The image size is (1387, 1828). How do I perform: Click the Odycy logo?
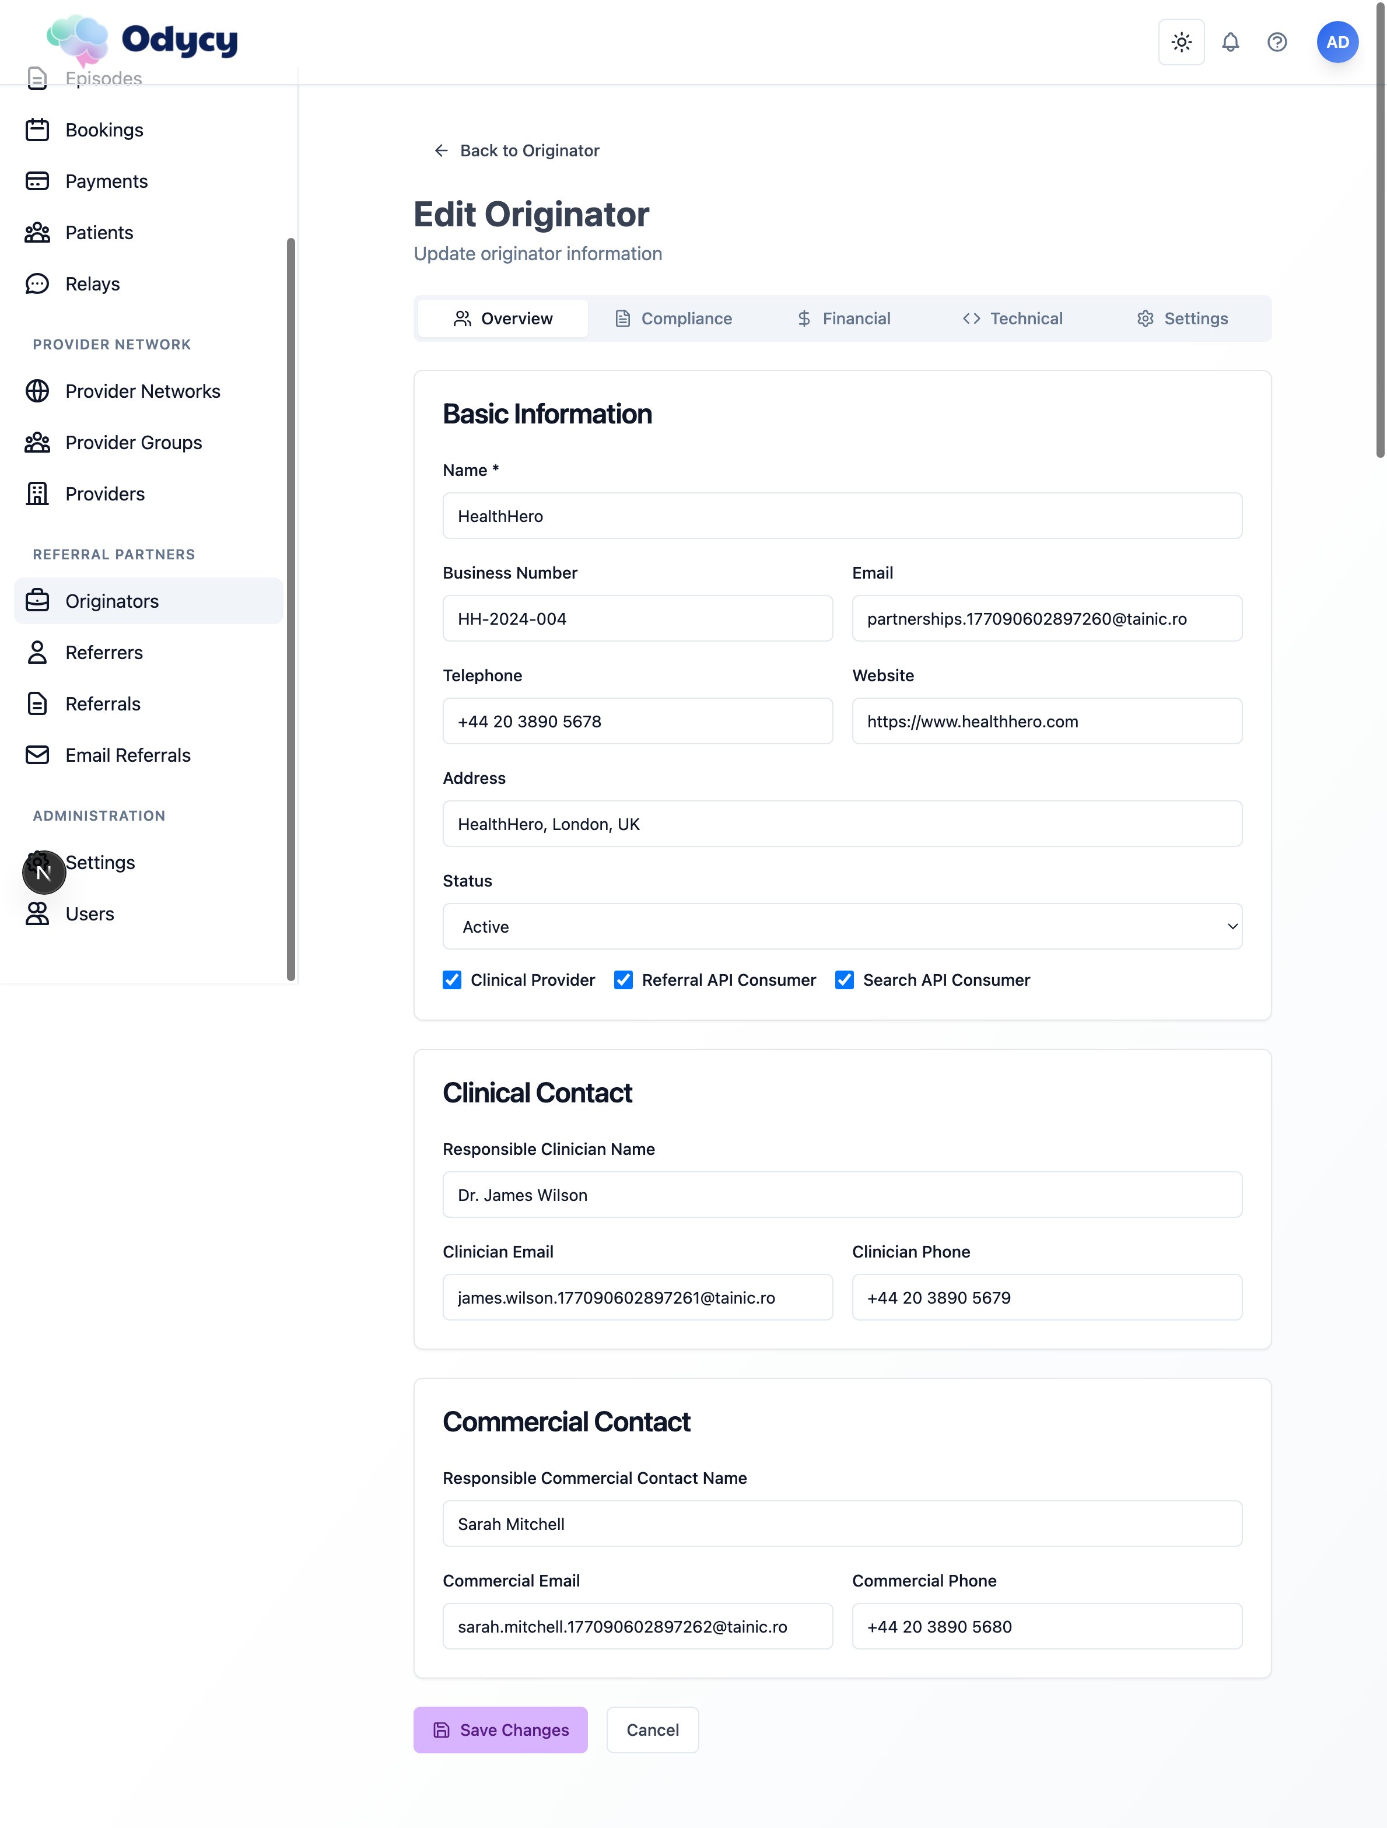click(x=142, y=40)
